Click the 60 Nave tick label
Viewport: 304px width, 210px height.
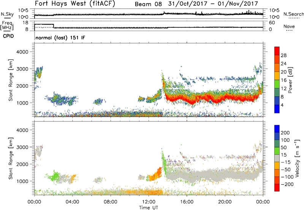click(x=272, y=23)
